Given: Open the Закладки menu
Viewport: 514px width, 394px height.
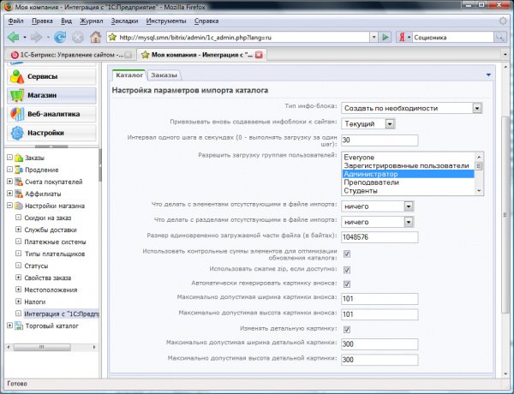Looking at the screenshot, I should coord(124,21).
